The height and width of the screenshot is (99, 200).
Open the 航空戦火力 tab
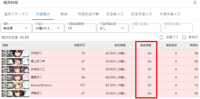tap(115, 14)
